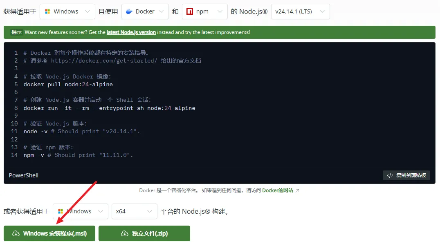This screenshot has height=244, width=440.
Task: Click the red npm logo icon
Action: pyautogui.click(x=190, y=11)
